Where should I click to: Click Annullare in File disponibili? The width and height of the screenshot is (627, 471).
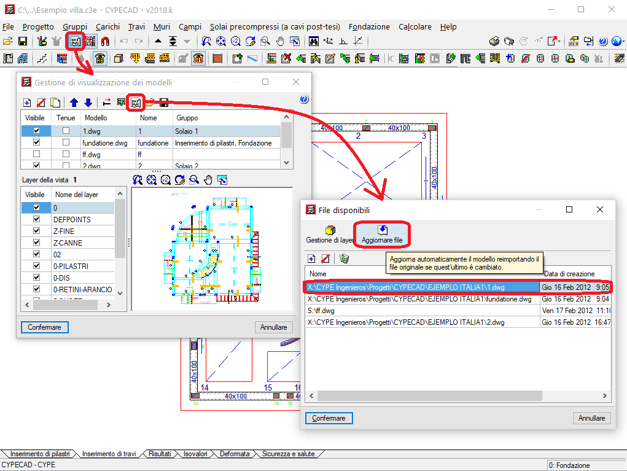[x=591, y=418]
